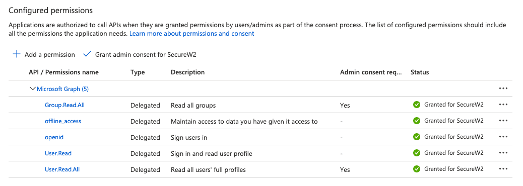Click the checkmark icon for Grant admin consent
This screenshot has height=186, width=523.
click(x=87, y=54)
